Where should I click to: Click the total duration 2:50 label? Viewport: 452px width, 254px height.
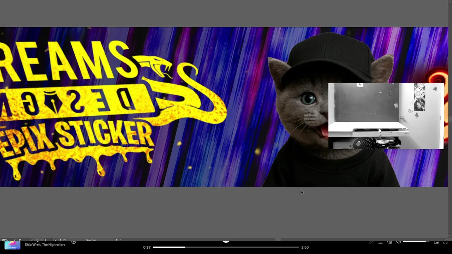coord(305,247)
